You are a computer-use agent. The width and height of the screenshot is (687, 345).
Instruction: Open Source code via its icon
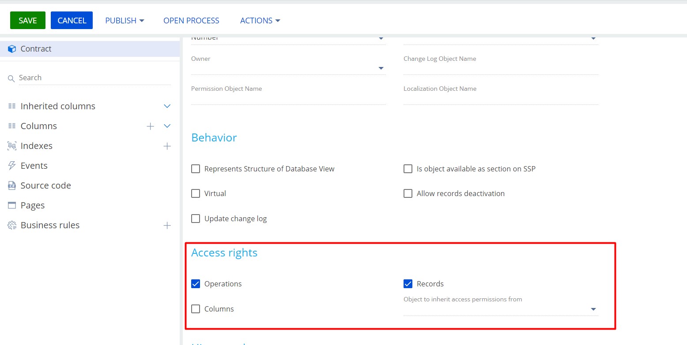pos(11,185)
